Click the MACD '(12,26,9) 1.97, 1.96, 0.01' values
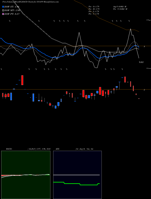This screenshot has width=151, height=199. click(39, 149)
